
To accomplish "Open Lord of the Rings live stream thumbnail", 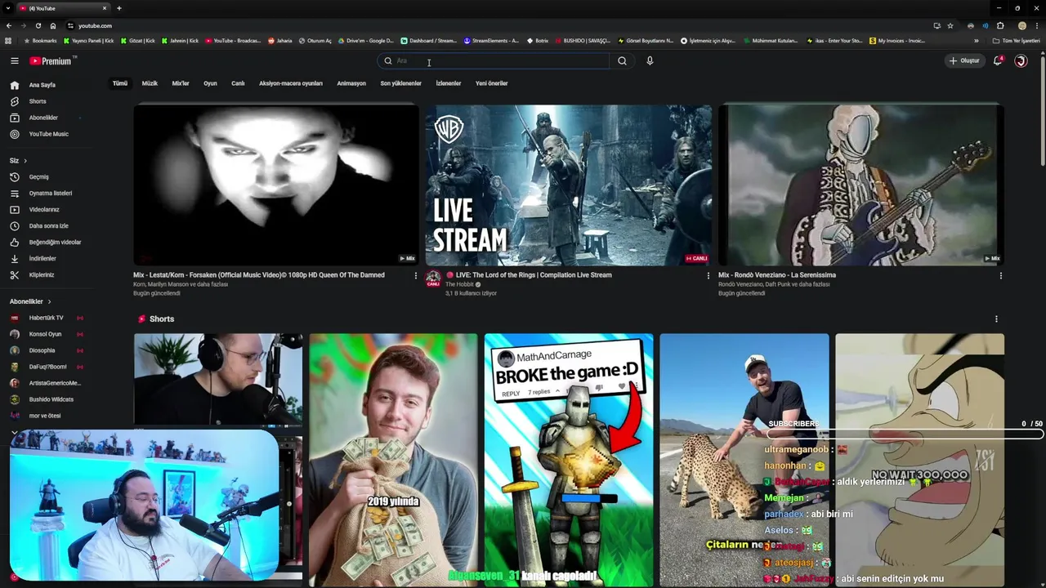I will tap(569, 185).
